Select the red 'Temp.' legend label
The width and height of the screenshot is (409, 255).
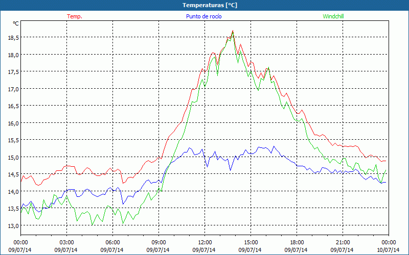(75, 16)
